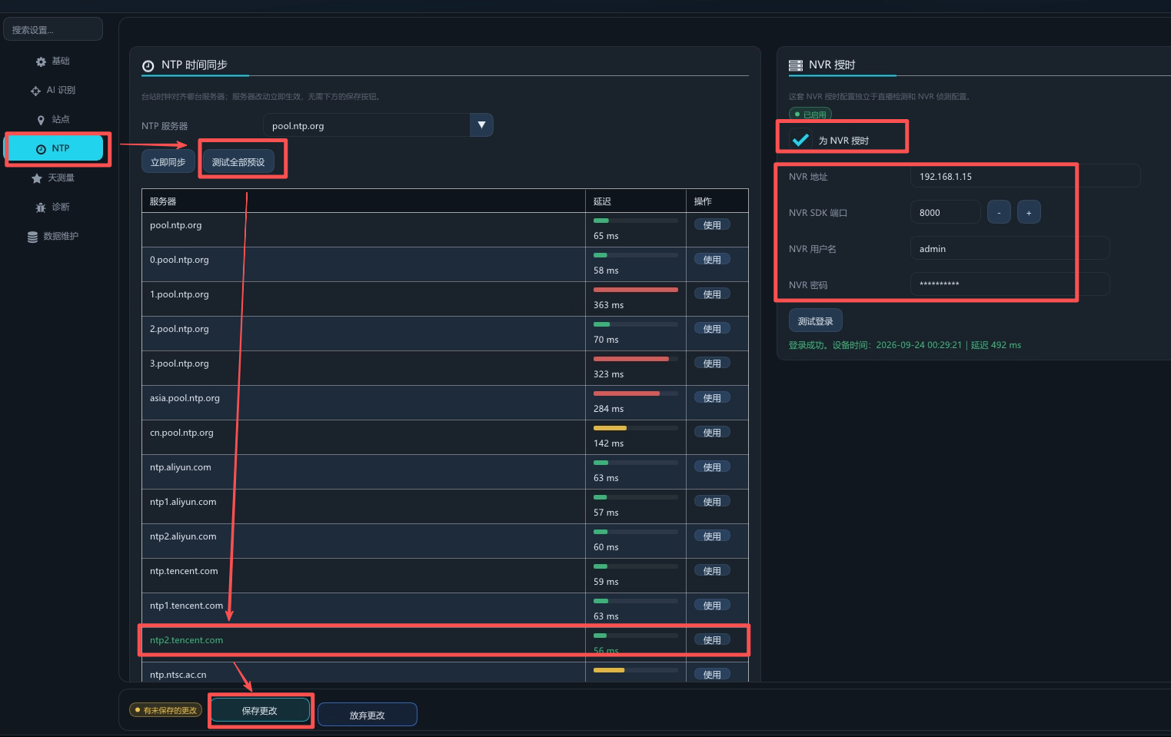Decrease the NVR SDK port with minus

999,212
